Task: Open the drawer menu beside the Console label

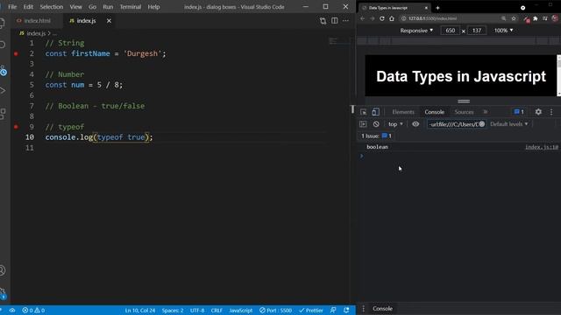Action: coord(363,309)
